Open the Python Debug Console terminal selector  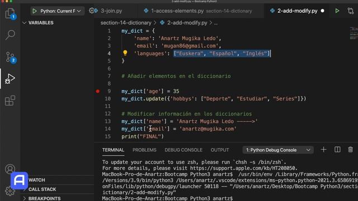click(278, 150)
